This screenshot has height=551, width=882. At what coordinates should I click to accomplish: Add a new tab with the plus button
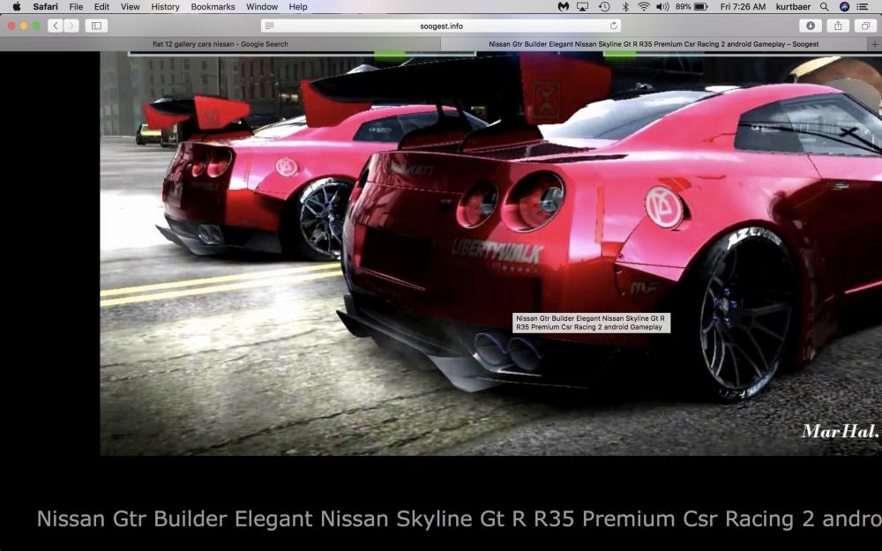click(x=874, y=44)
